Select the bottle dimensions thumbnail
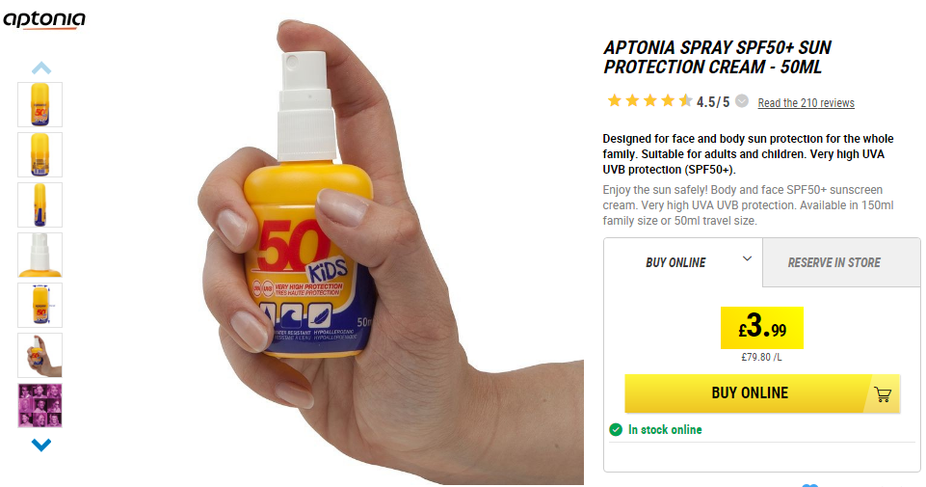The image size is (926, 487). pos(40,305)
